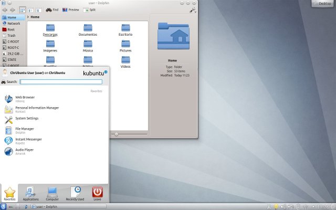The width and height of the screenshot is (336, 210).
Task: Open the Pictures folder
Action: (x=125, y=46)
